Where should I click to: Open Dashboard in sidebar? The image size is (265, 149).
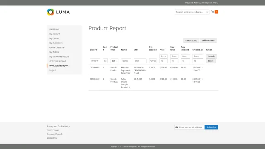[x=54, y=29]
